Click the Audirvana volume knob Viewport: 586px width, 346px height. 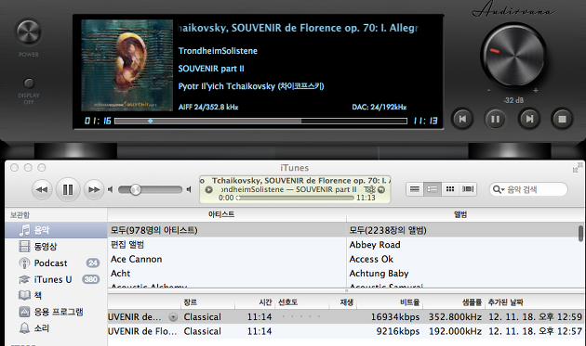513,56
